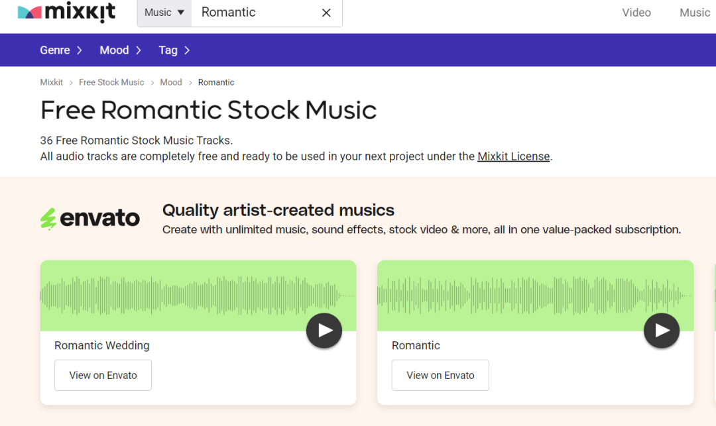Go to the Video section
Image resolution: width=716 pixels, height=426 pixels.
pyautogui.click(x=636, y=13)
